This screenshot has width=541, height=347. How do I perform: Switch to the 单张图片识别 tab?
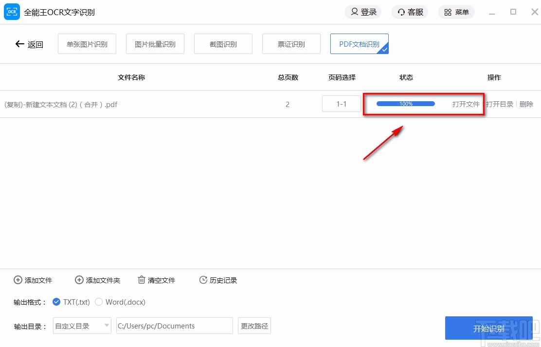click(87, 43)
